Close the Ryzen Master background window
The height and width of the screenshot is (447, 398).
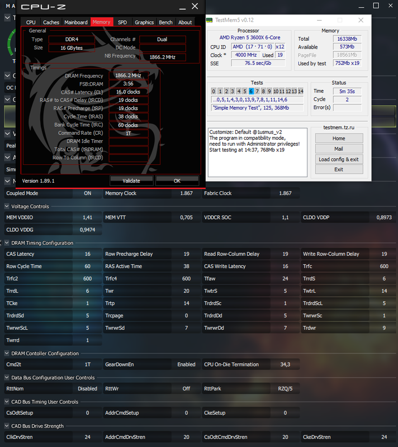[x=391, y=6]
